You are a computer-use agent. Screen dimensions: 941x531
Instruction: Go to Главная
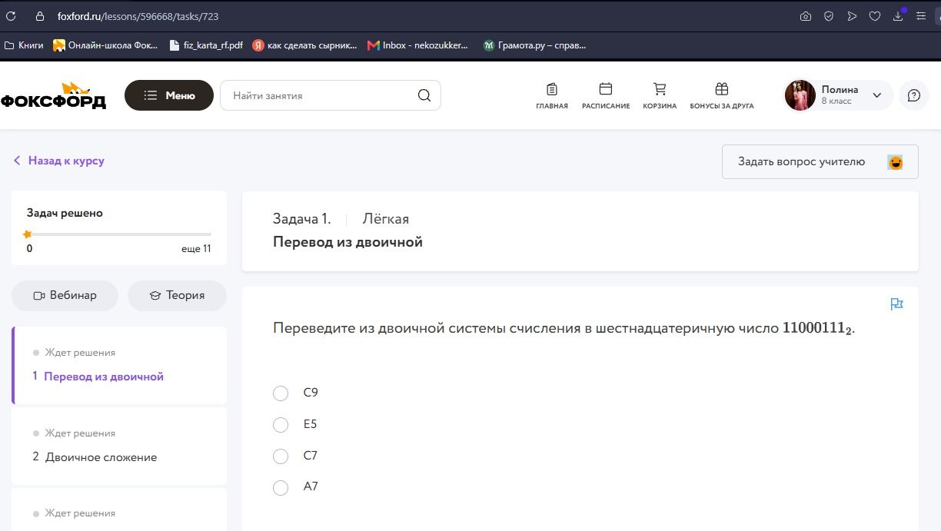552,96
